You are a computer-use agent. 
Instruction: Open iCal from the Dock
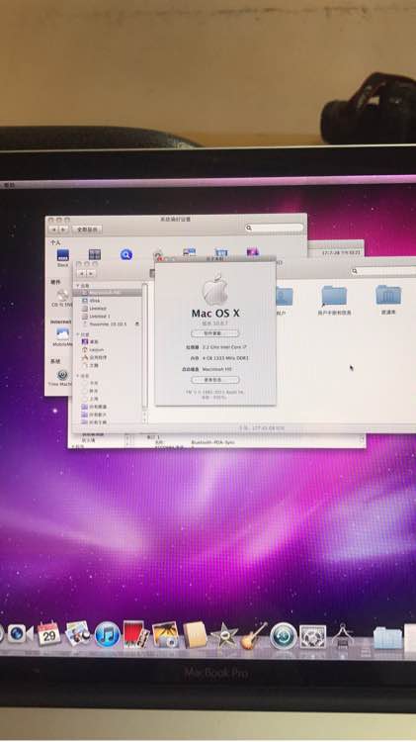[x=49, y=633]
